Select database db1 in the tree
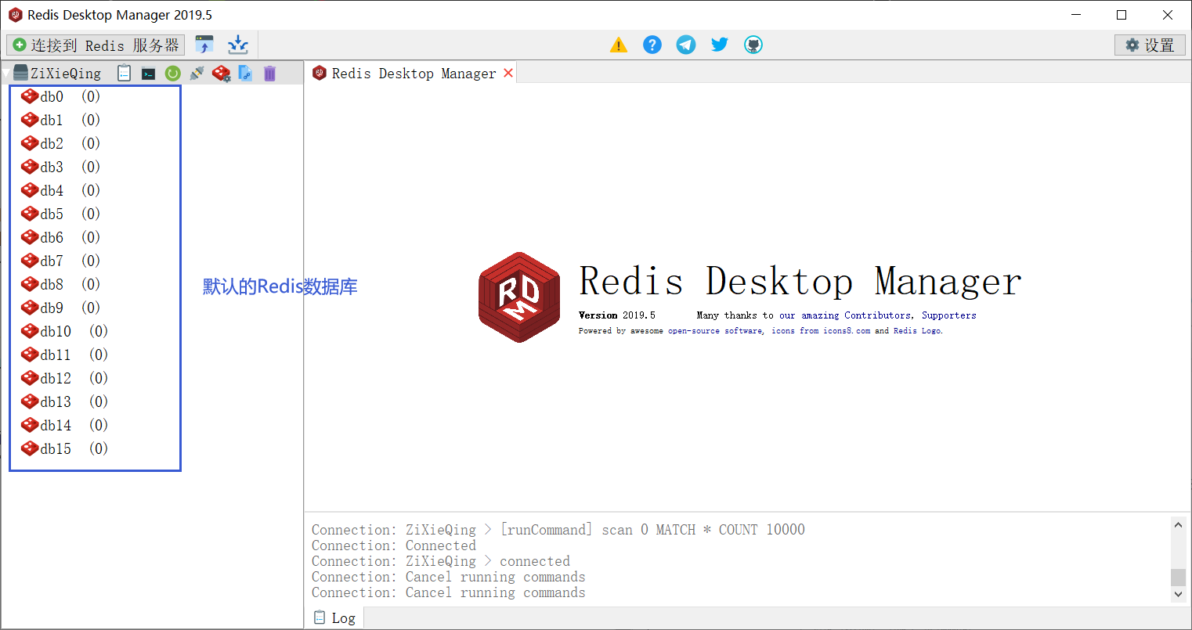 60,121
